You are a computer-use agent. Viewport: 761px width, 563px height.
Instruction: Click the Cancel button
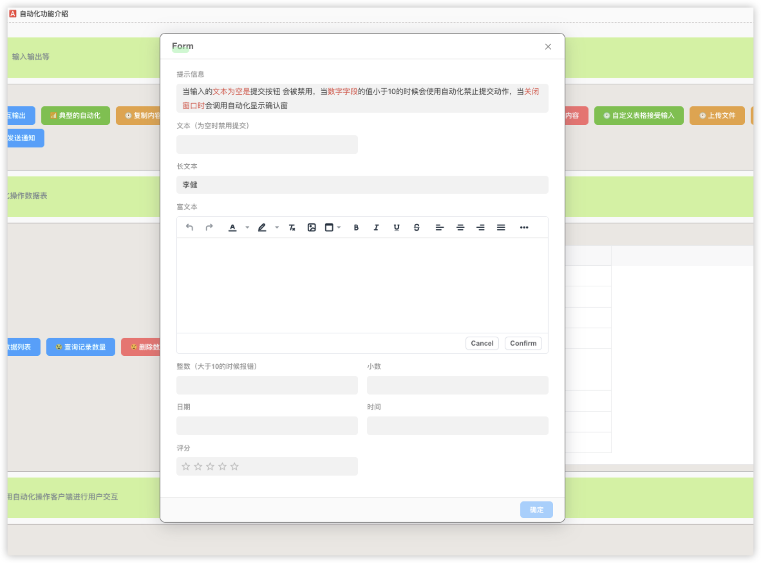point(482,343)
